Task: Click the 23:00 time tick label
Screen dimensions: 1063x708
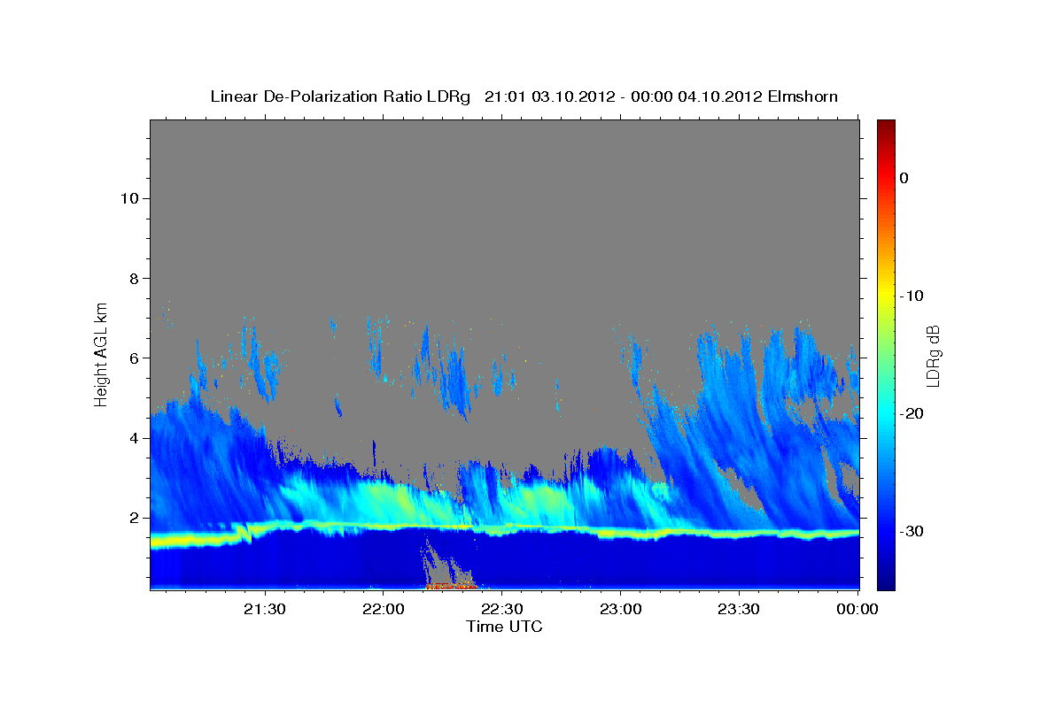Action: coord(621,609)
